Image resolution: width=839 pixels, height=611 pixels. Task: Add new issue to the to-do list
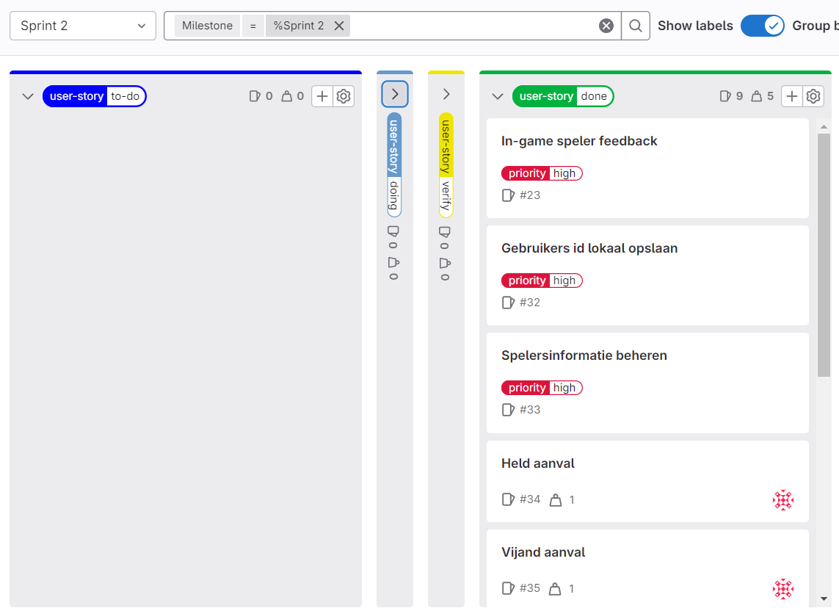[322, 96]
